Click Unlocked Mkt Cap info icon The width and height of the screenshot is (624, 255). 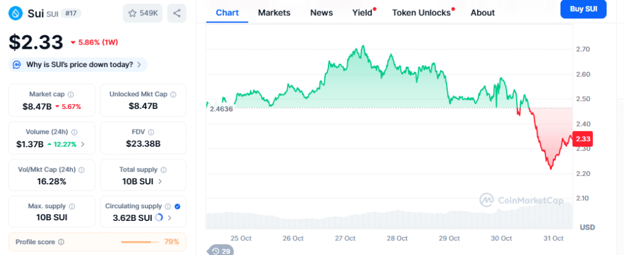point(174,94)
